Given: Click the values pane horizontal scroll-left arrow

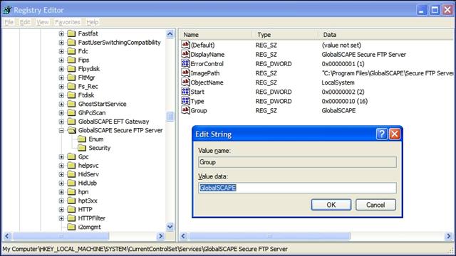Looking at the screenshot, I should tap(183, 236).
